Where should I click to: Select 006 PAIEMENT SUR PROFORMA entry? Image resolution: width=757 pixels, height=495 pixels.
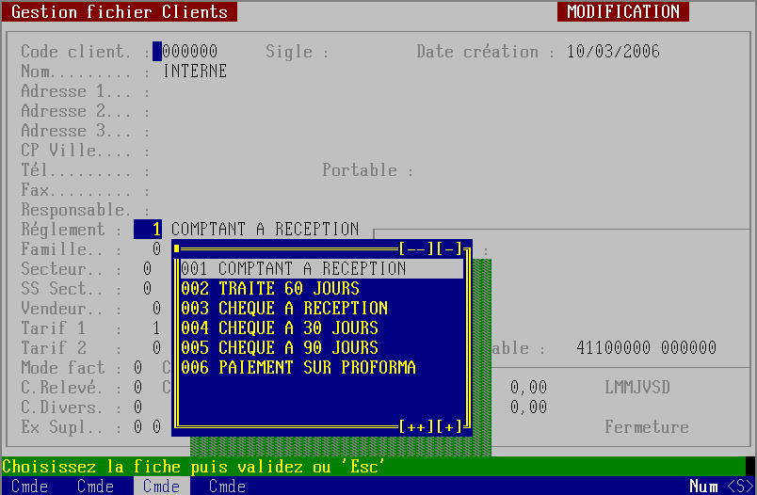click(298, 368)
